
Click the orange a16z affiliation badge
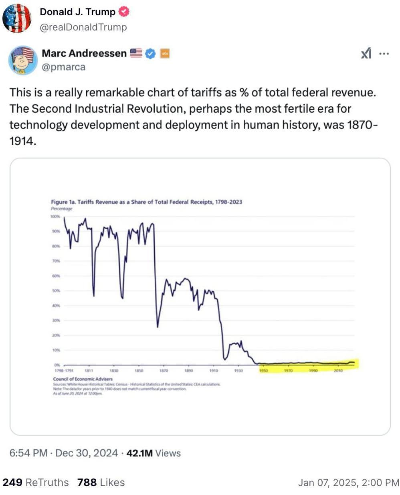coord(165,53)
